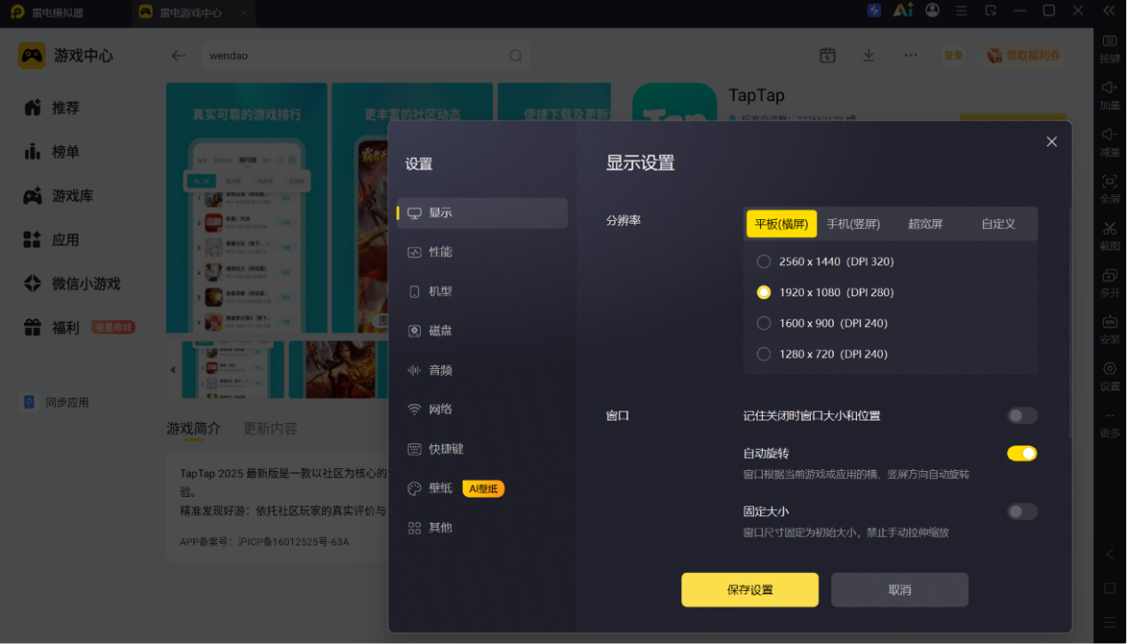Toggle 记住关闭时窗口大小和位置 switch
The height and width of the screenshot is (644, 1127).
coord(1022,416)
